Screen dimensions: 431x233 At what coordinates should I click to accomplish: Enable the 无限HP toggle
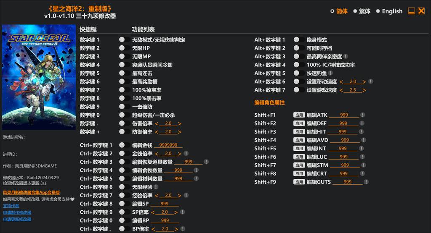coord(124,48)
